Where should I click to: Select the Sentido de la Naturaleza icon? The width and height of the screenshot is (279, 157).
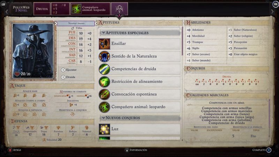pos(104,57)
